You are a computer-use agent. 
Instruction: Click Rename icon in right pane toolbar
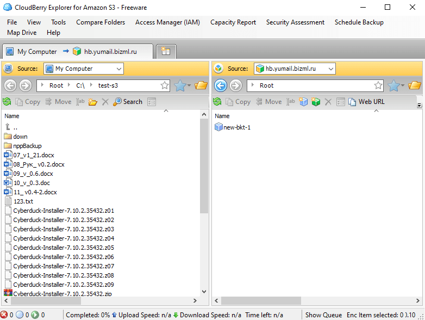click(291, 102)
